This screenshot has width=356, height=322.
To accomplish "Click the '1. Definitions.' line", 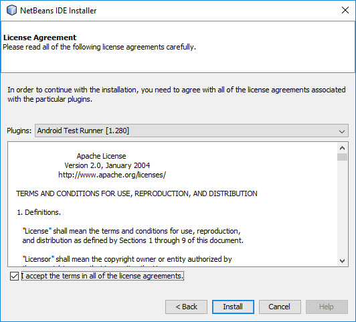I will tap(39, 212).
